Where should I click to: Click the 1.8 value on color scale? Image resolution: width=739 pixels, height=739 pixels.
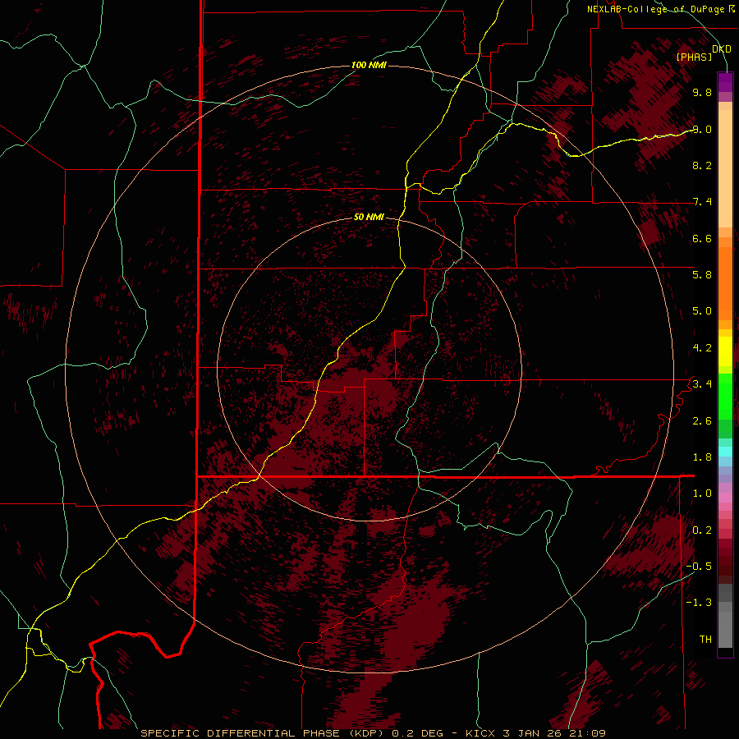point(702,457)
